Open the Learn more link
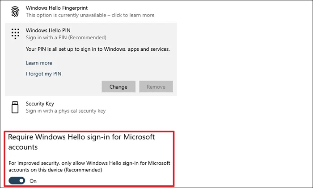 pyautogui.click(x=39, y=63)
